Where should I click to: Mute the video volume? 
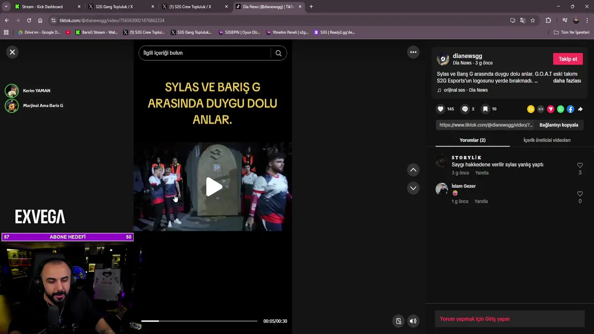point(413,321)
